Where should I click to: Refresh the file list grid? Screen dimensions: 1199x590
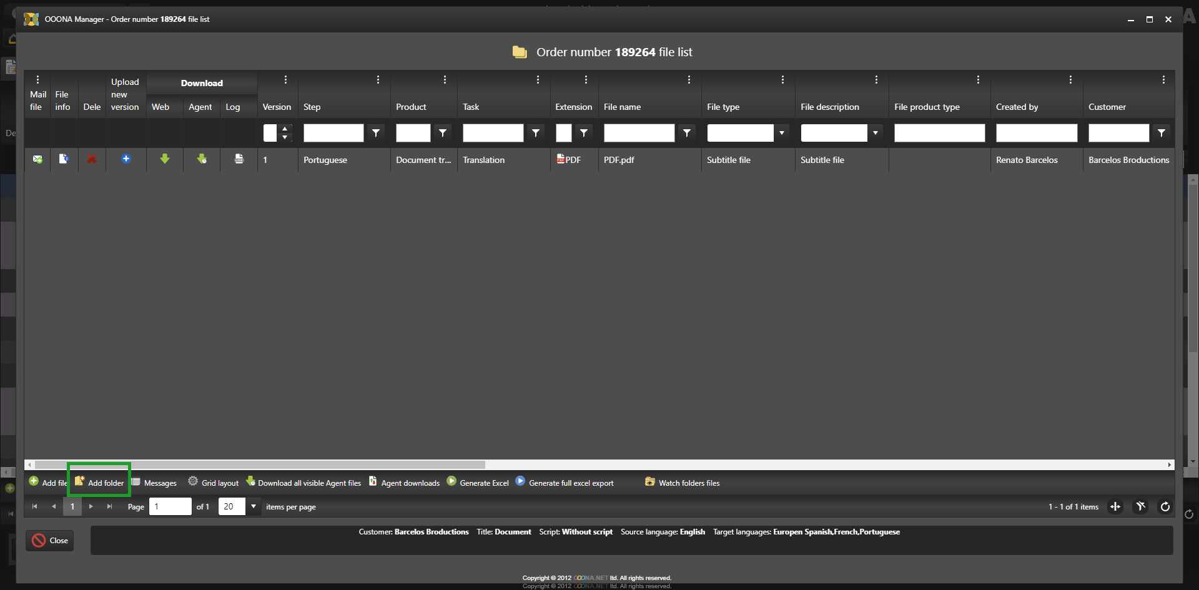[1165, 506]
